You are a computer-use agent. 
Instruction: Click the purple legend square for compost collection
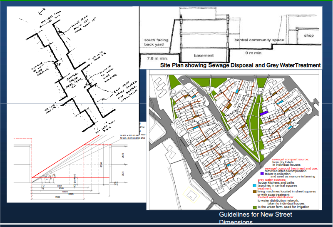[262, 173]
